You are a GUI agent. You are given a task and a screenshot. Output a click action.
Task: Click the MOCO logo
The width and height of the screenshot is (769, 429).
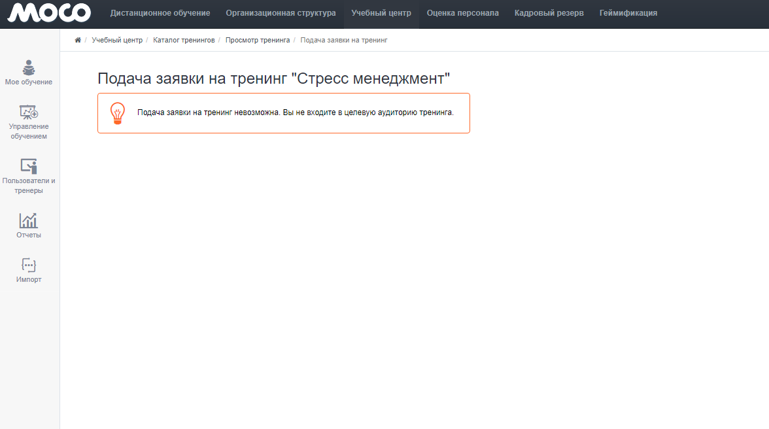pyautogui.click(x=49, y=13)
